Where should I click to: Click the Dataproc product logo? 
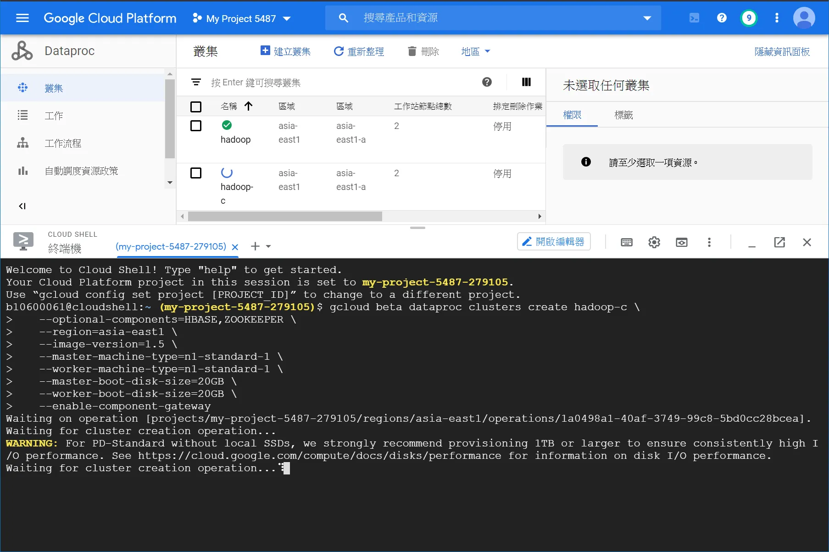22,51
